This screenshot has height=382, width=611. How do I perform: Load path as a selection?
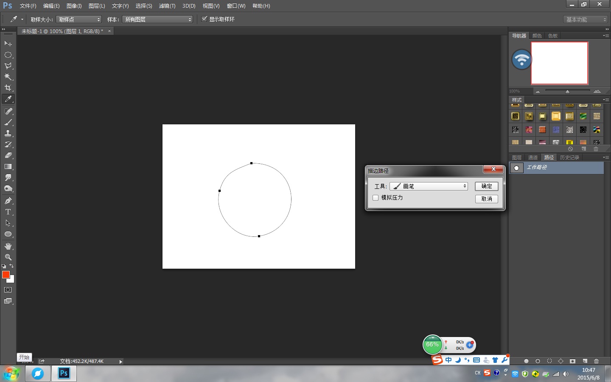click(549, 361)
